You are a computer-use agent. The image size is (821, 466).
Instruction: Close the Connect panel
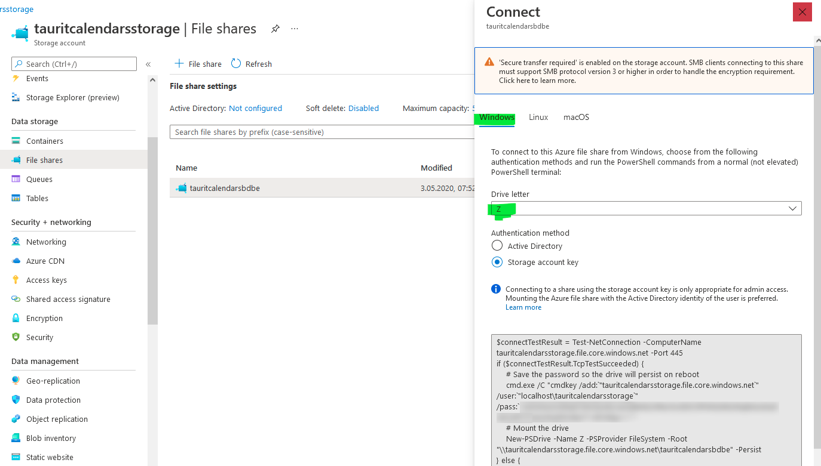tap(802, 12)
